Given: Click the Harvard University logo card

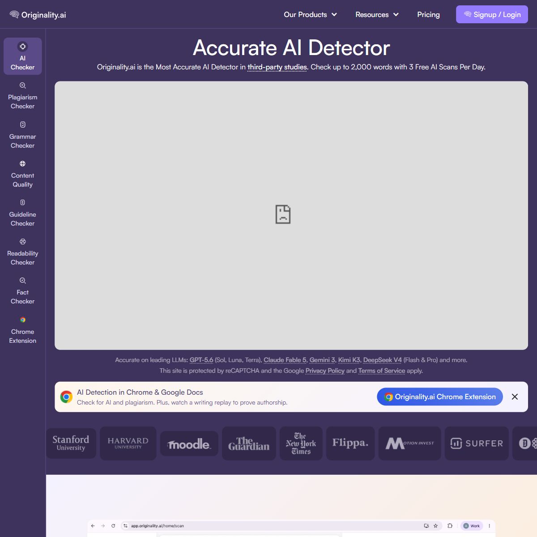Looking at the screenshot, I should coord(128,443).
